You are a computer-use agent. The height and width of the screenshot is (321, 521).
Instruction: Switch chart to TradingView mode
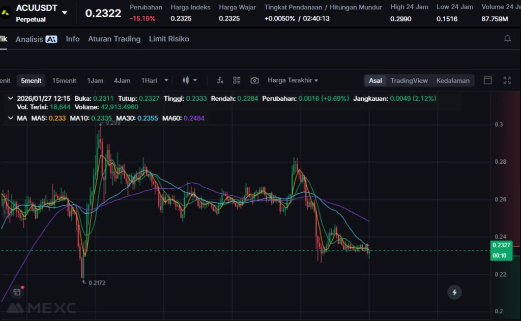409,80
